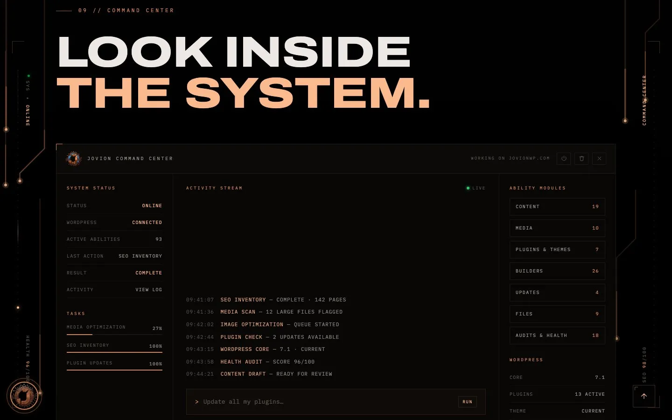Click the 'System Status' heading

click(x=91, y=188)
